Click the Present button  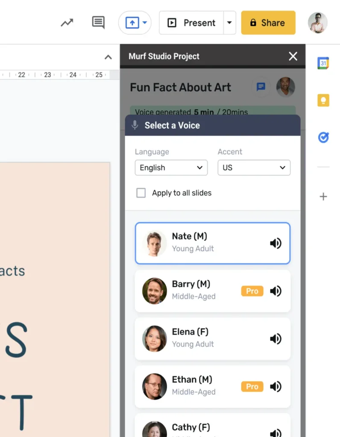(x=192, y=23)
